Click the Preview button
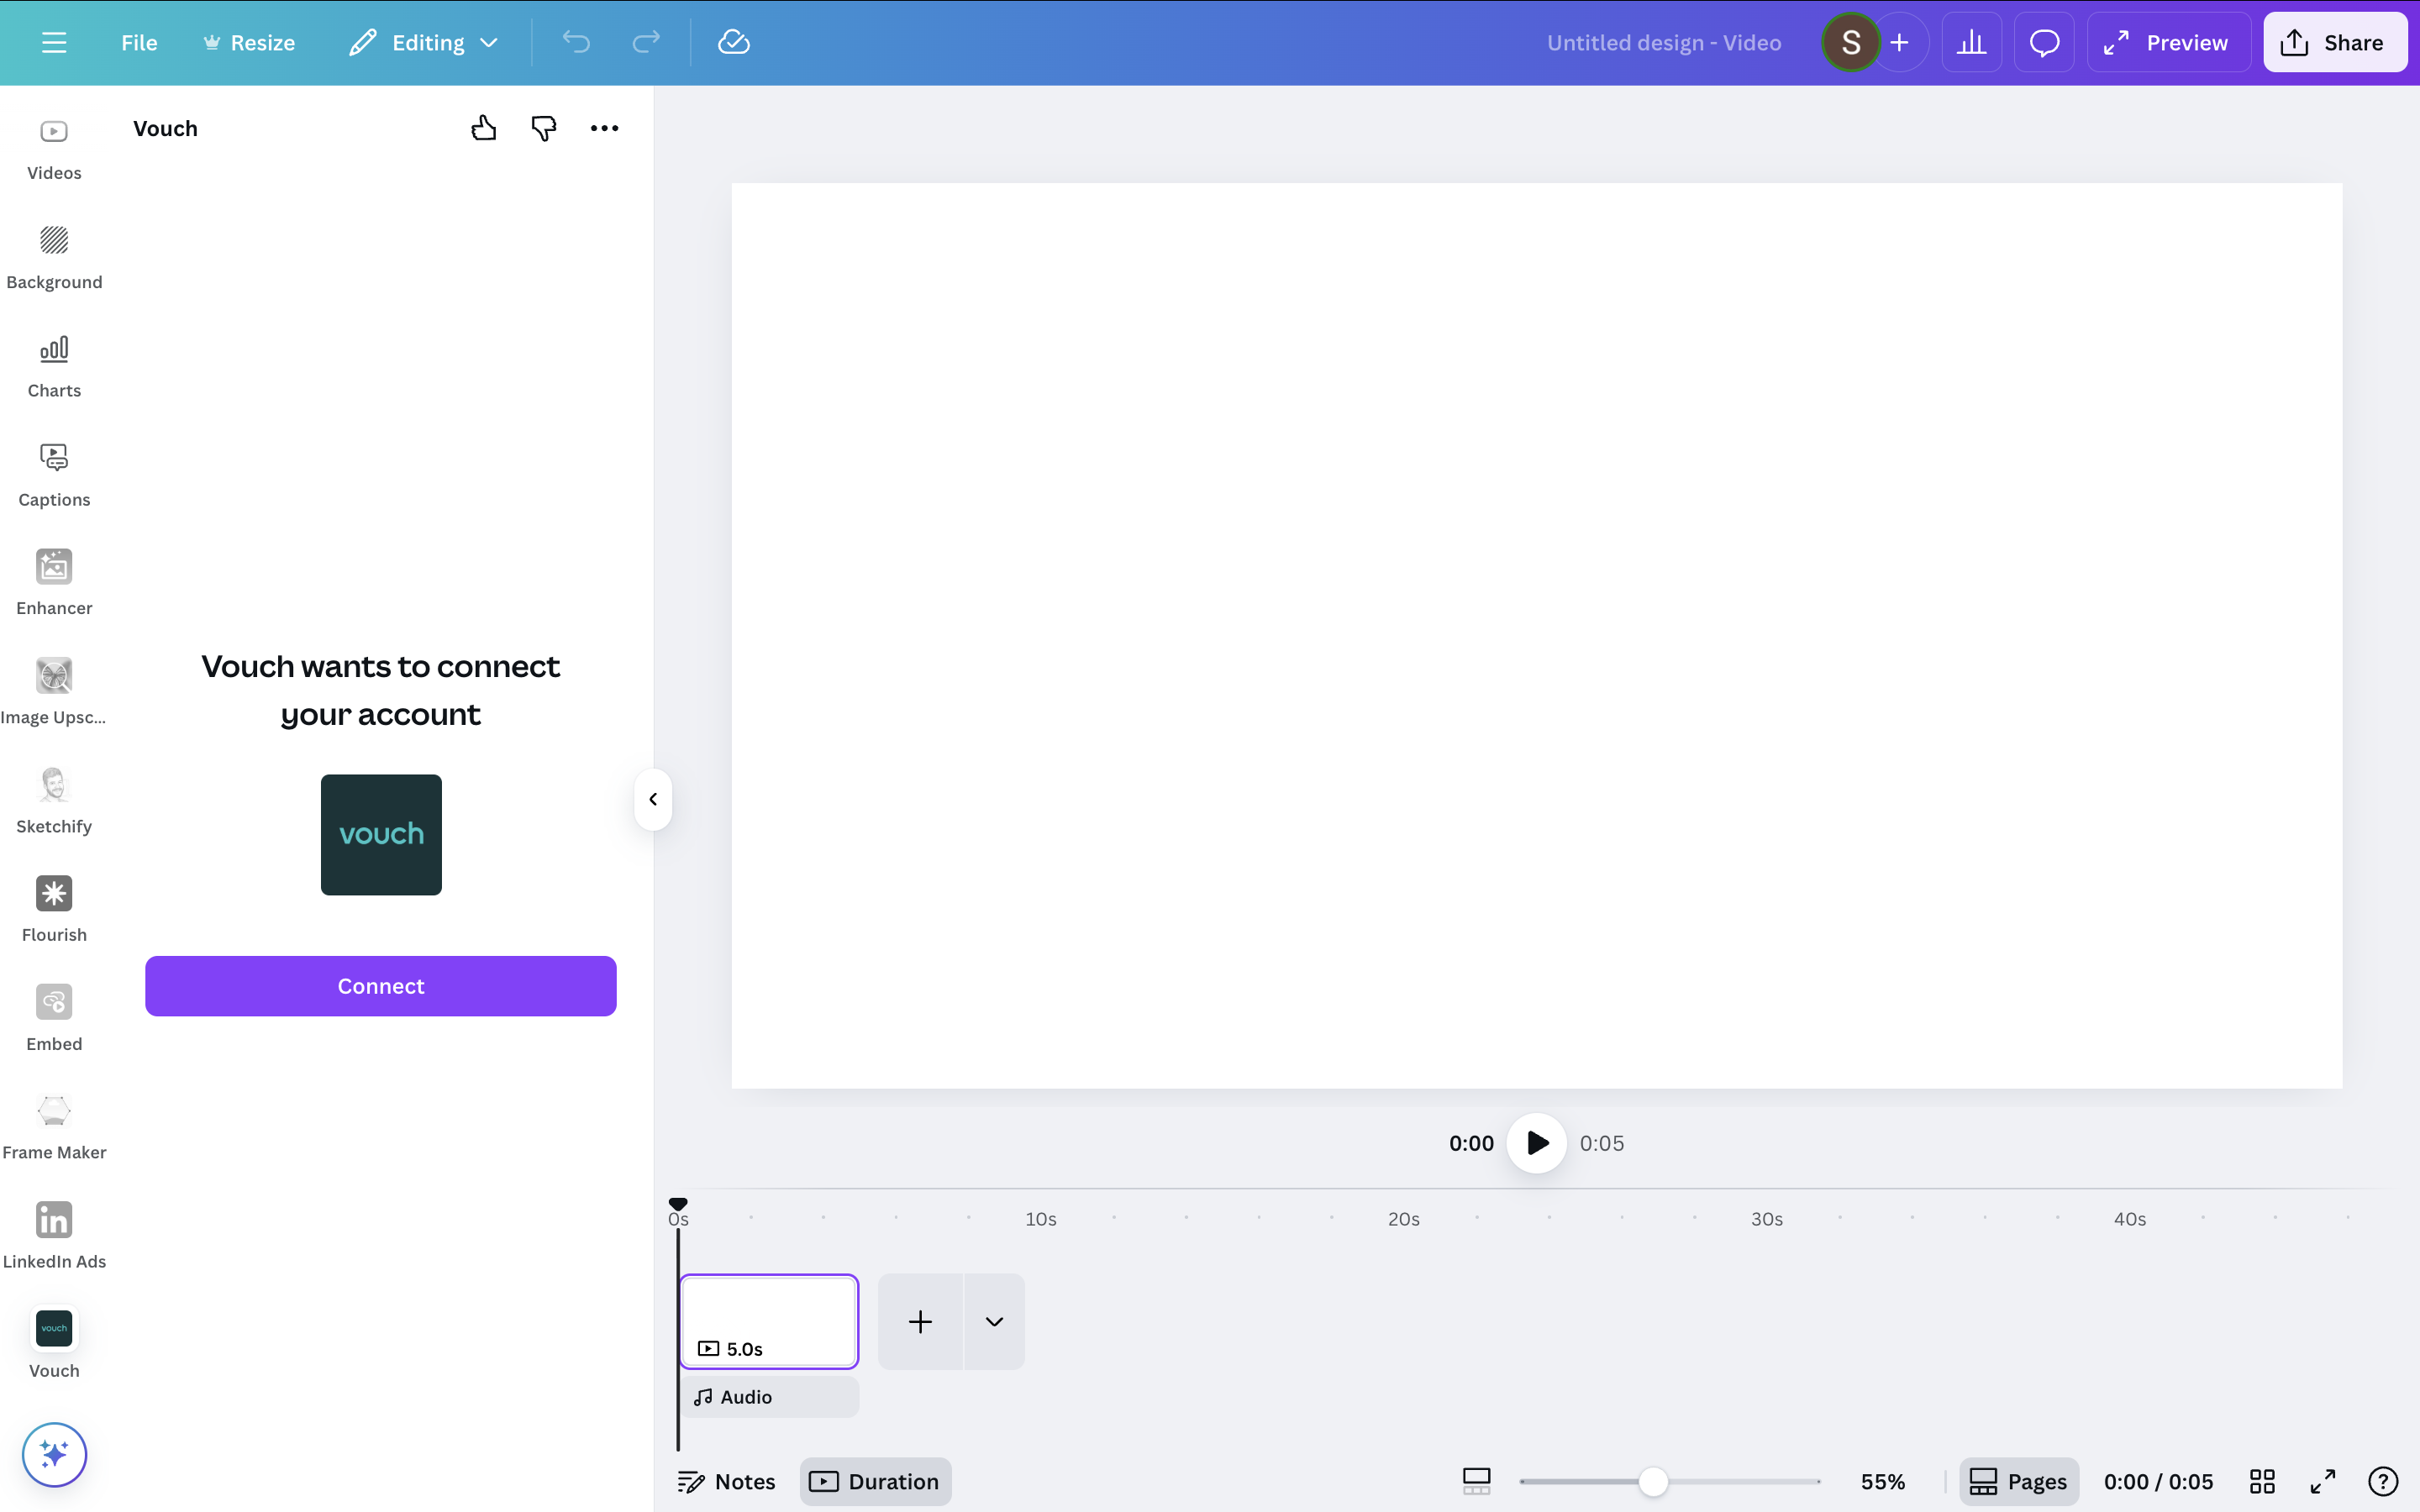This screenshot has height=1512, width=2420. (2167, 42)
